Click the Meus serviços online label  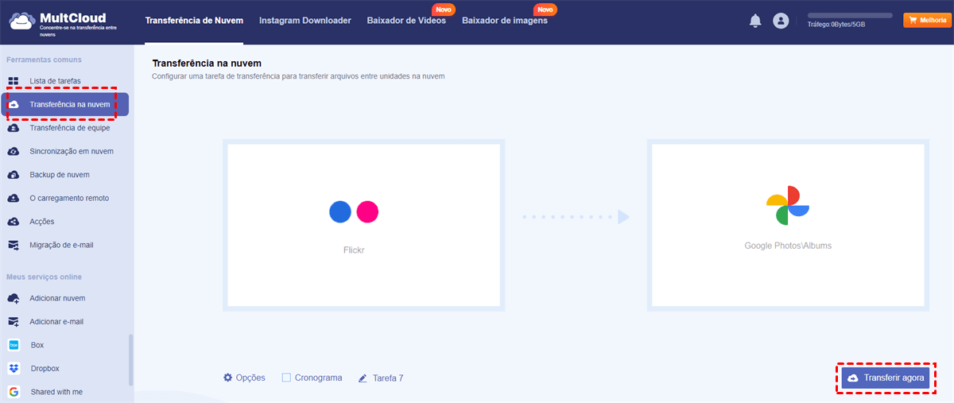44,277
